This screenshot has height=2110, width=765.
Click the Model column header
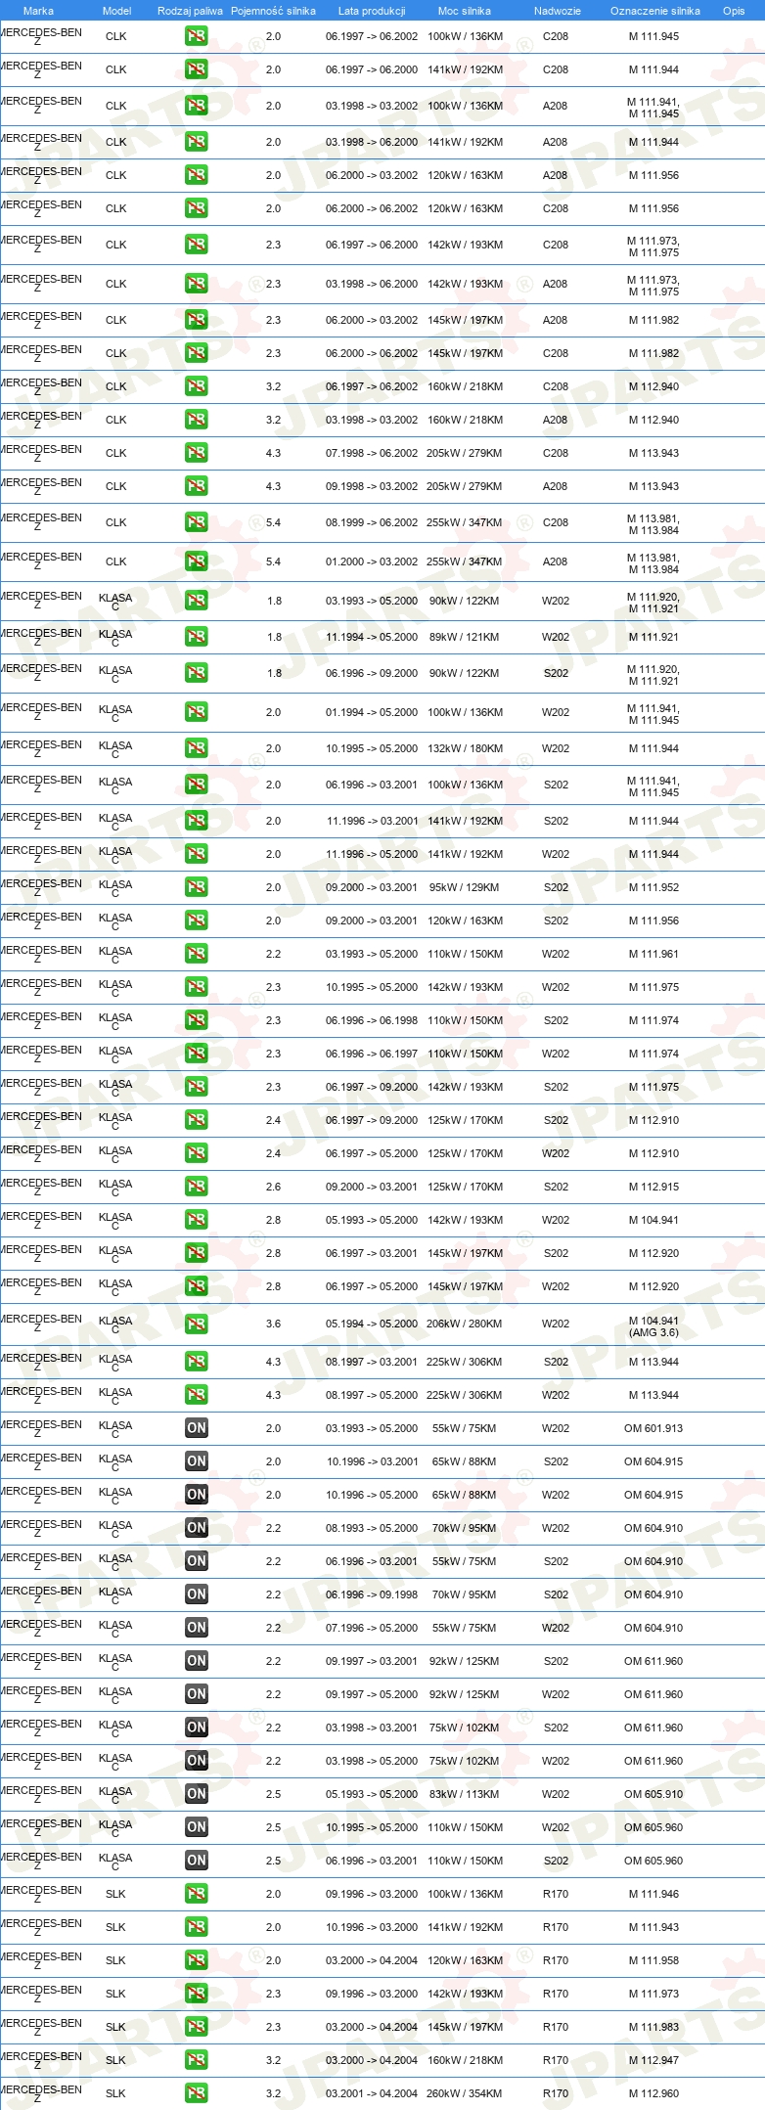tap(117, 11)
